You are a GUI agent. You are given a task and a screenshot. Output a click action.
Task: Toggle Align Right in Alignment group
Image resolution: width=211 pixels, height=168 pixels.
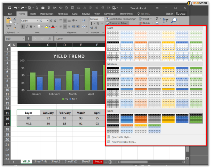pos(69,27)
